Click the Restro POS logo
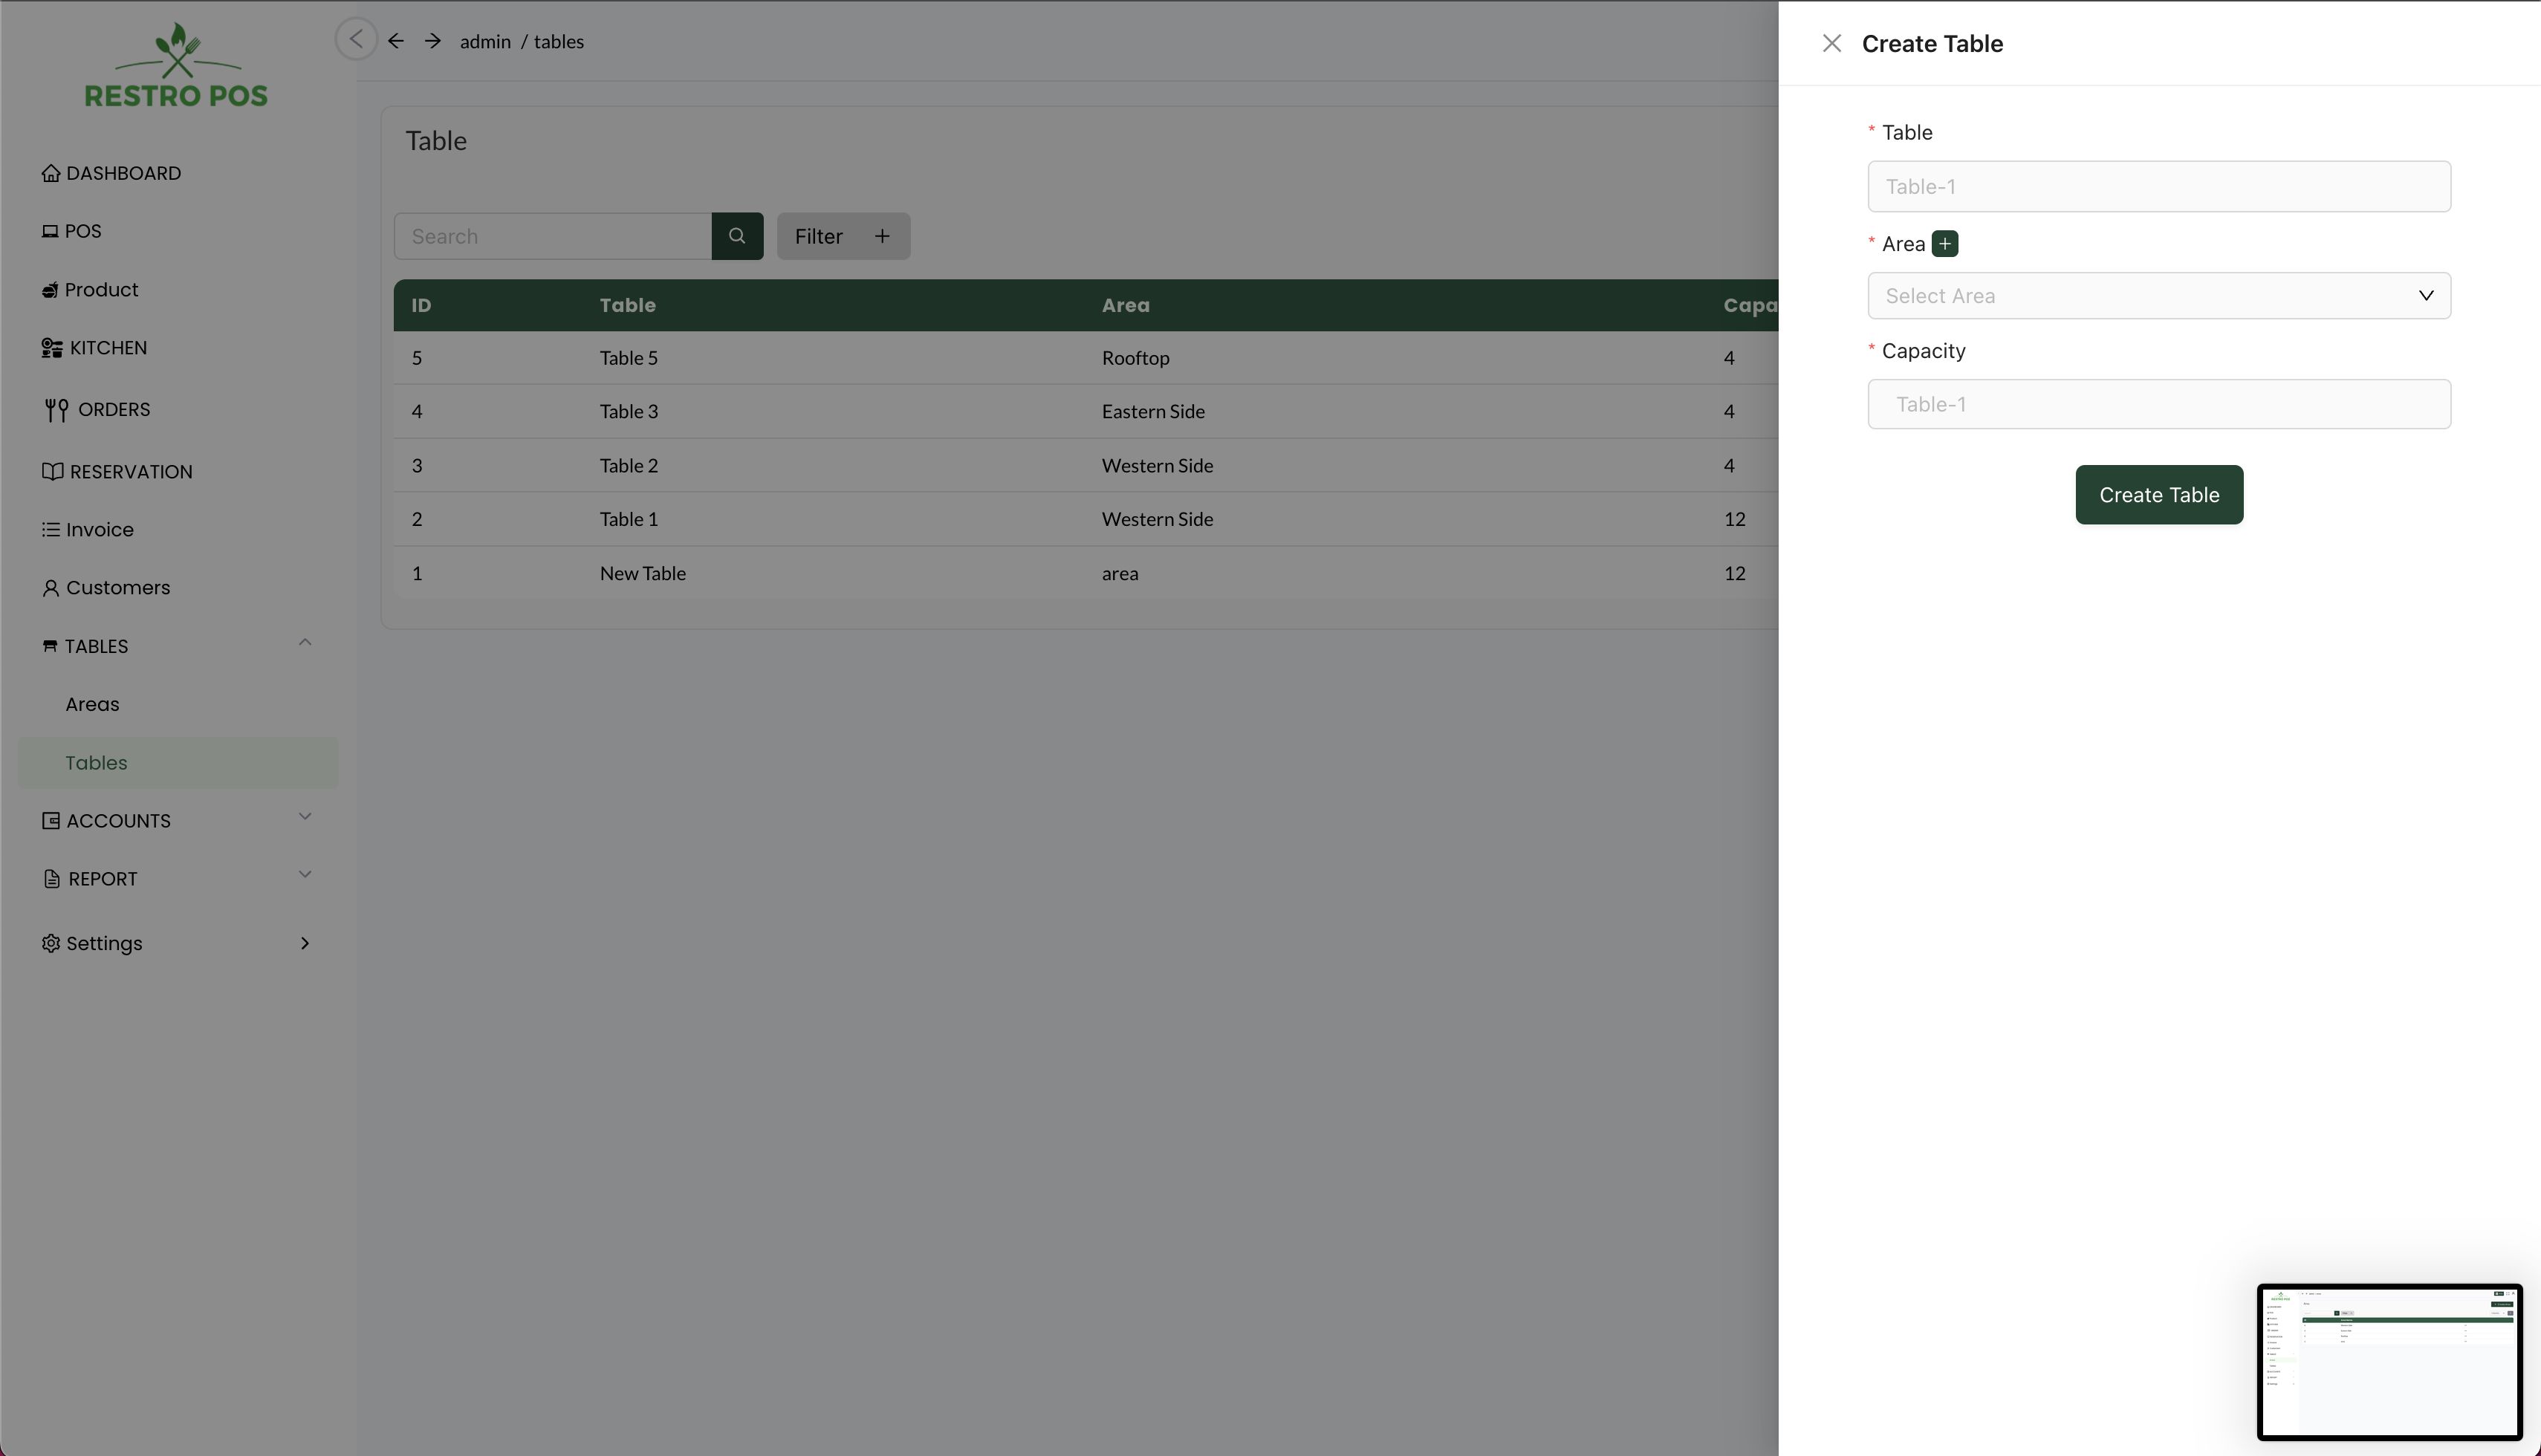The height and width of the screenshot is (1456, 2541). pyautogui.click(x=176, y=66)
